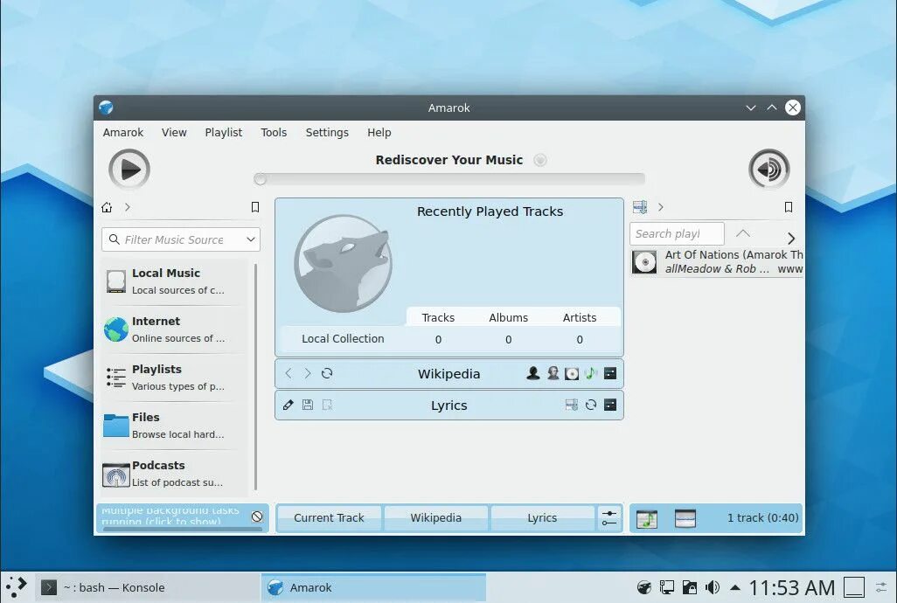Click the playlist breadcrumb icon
Viewport: 897px width, 603px height.
coord(640,207)
